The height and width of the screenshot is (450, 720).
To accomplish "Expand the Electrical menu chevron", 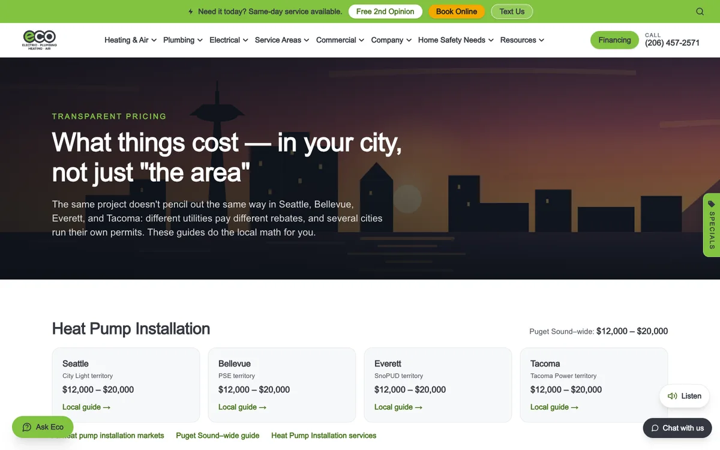I will click(245, 40).
